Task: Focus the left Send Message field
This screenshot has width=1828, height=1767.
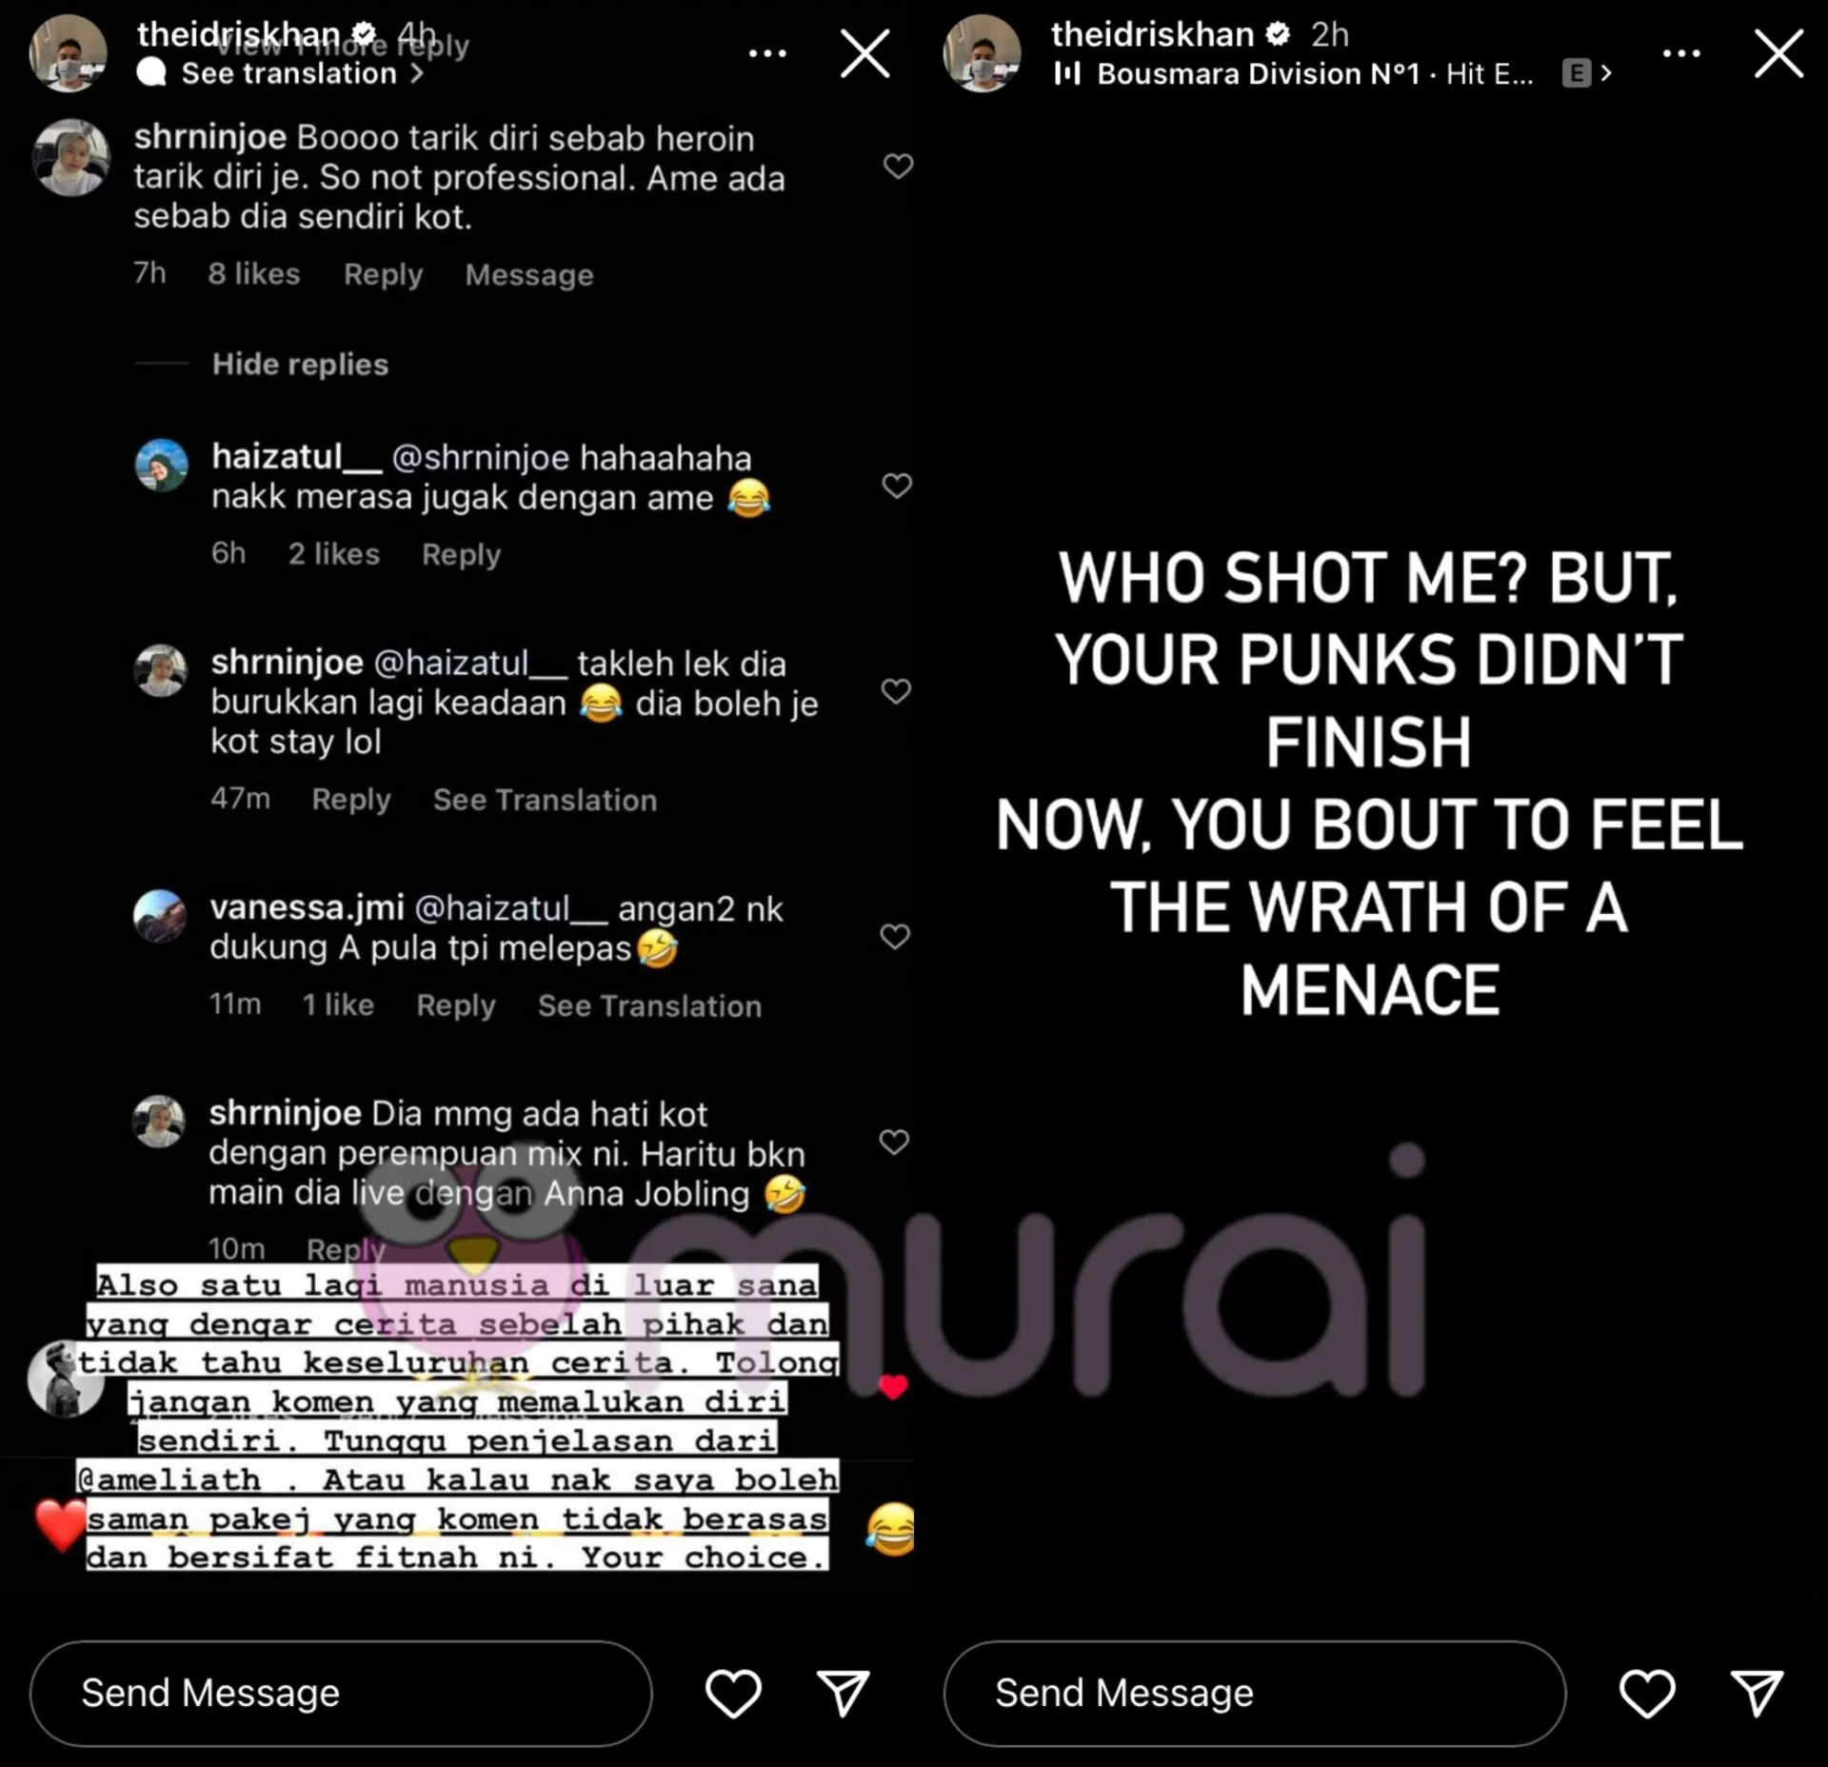Action: tap(341, 1693)
